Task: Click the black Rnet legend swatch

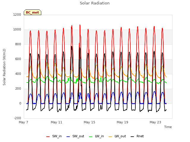Action: (132, 137)
